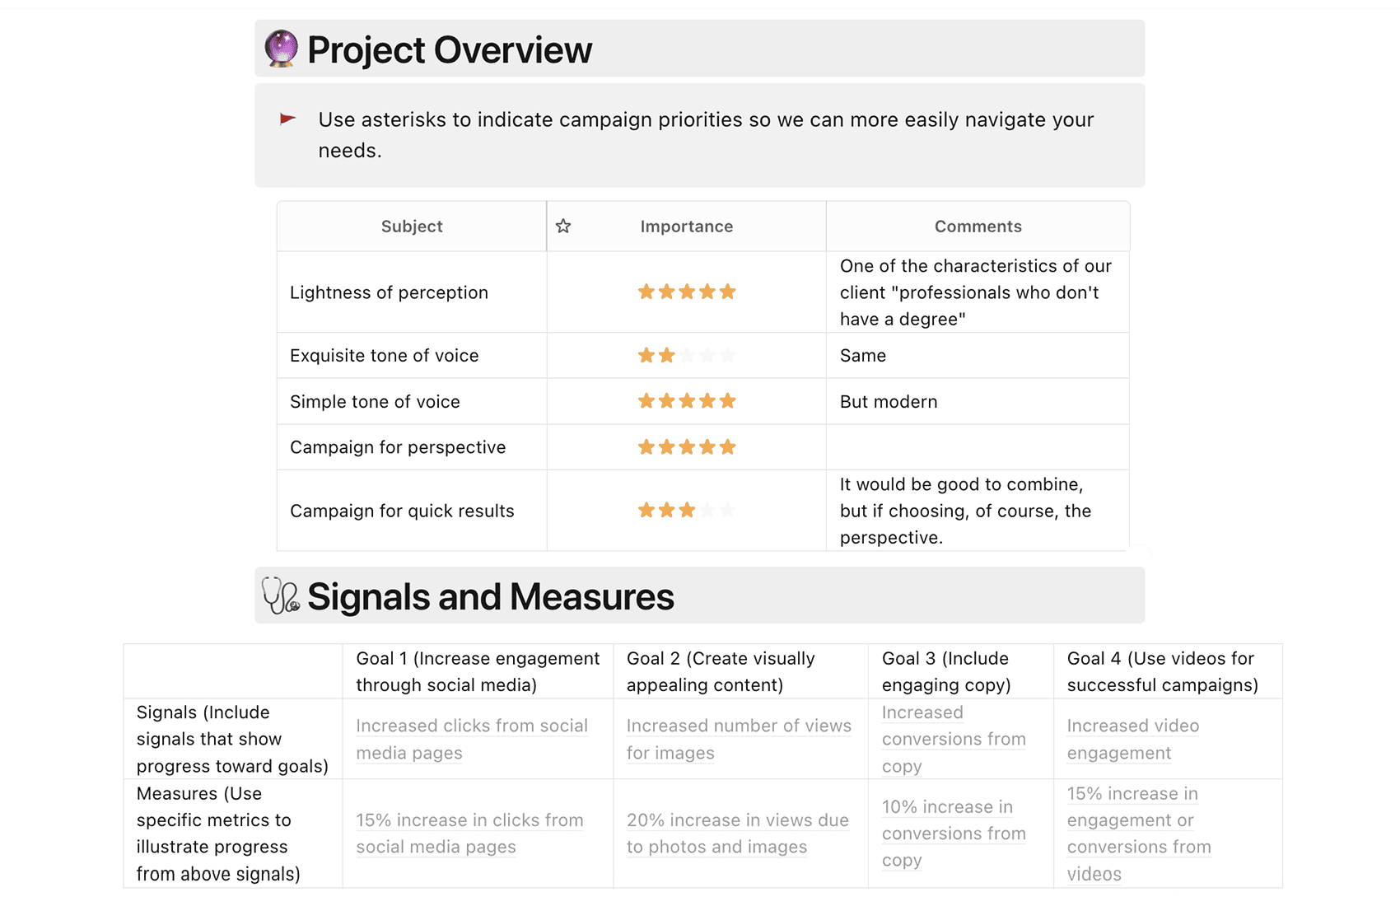Click star rating for Exquisite tone of voice
The image size is (1400, 906).
click(x=687, y=356)
